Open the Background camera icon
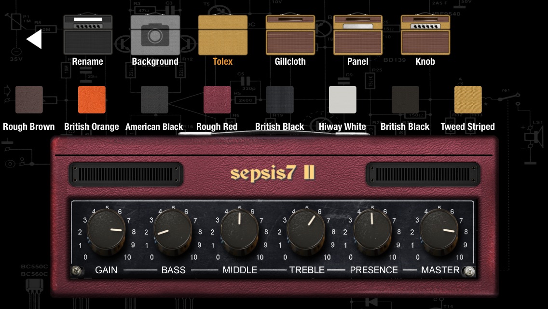 pos(155,35)
